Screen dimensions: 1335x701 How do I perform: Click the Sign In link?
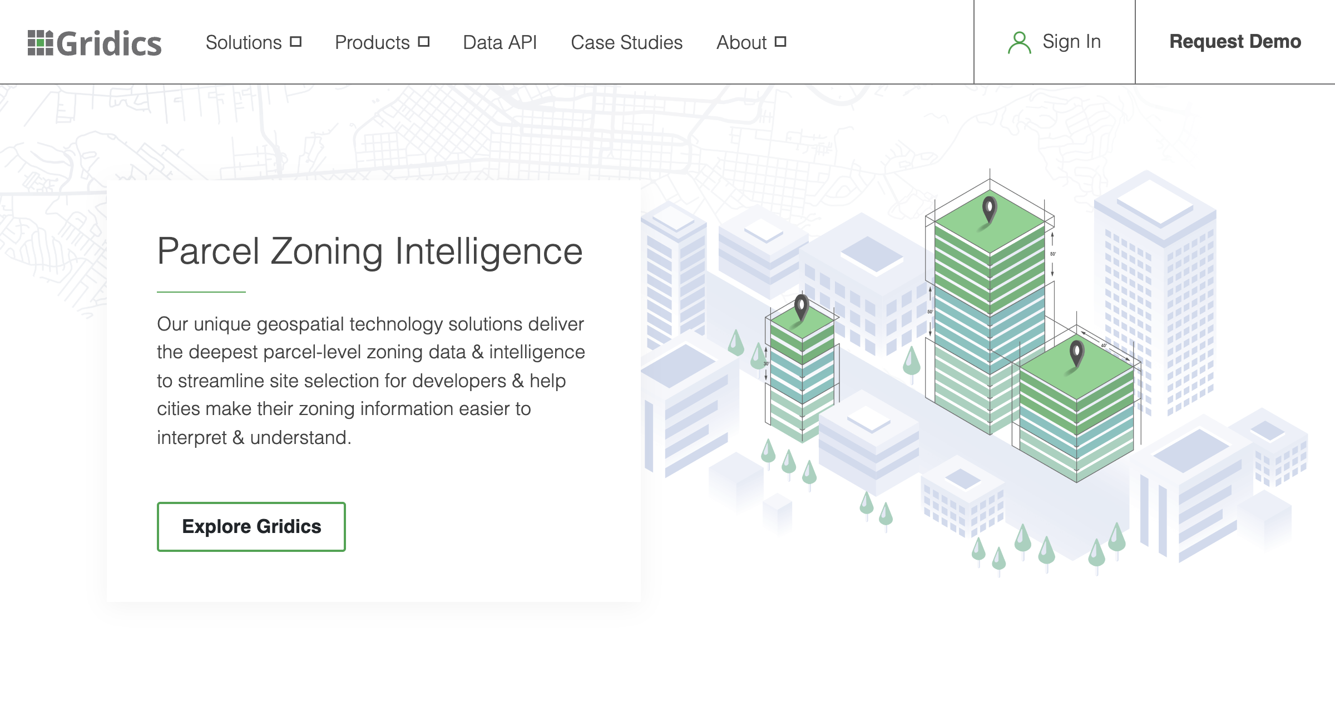pos(1071,42)
